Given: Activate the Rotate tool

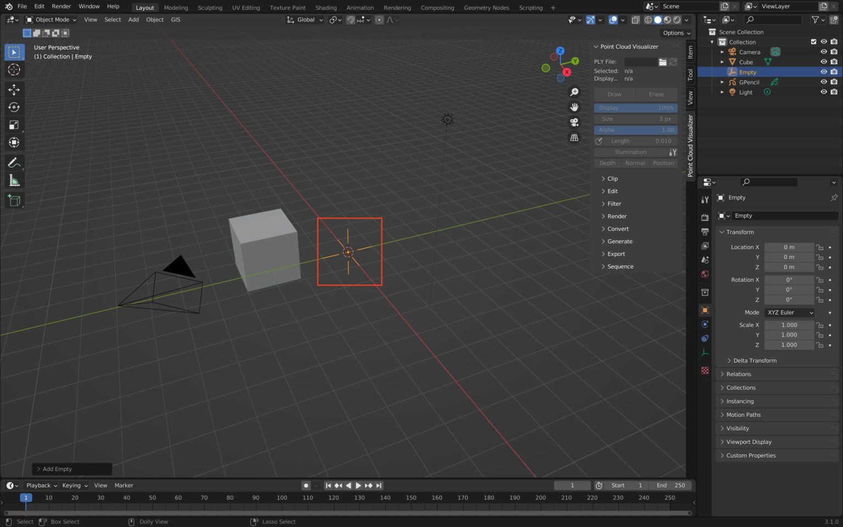Looking at the screenshot, I should [x=14, y=107].
